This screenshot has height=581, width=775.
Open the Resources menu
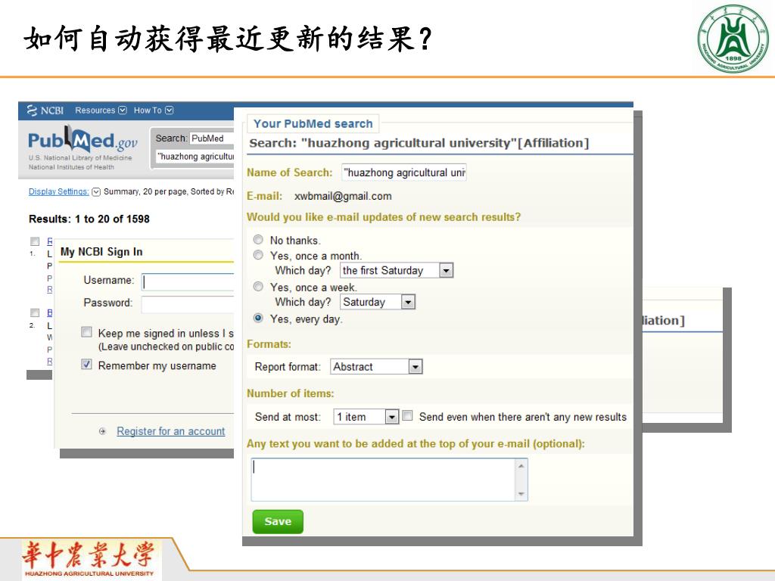point(101,110)
